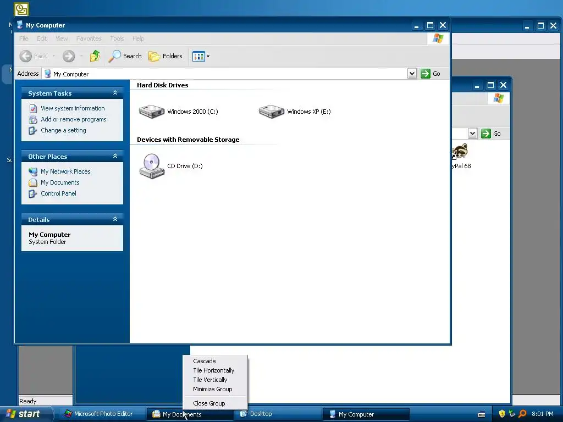Choose Minimize Group from context menu

click(213, 389)
